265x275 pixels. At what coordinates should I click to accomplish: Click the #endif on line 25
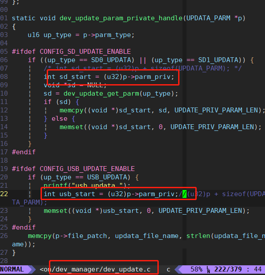pyautogui.click(x=24, y=227)
